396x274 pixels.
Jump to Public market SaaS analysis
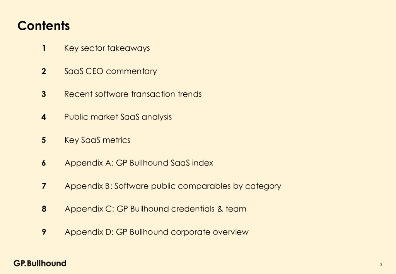pos(118,117)
